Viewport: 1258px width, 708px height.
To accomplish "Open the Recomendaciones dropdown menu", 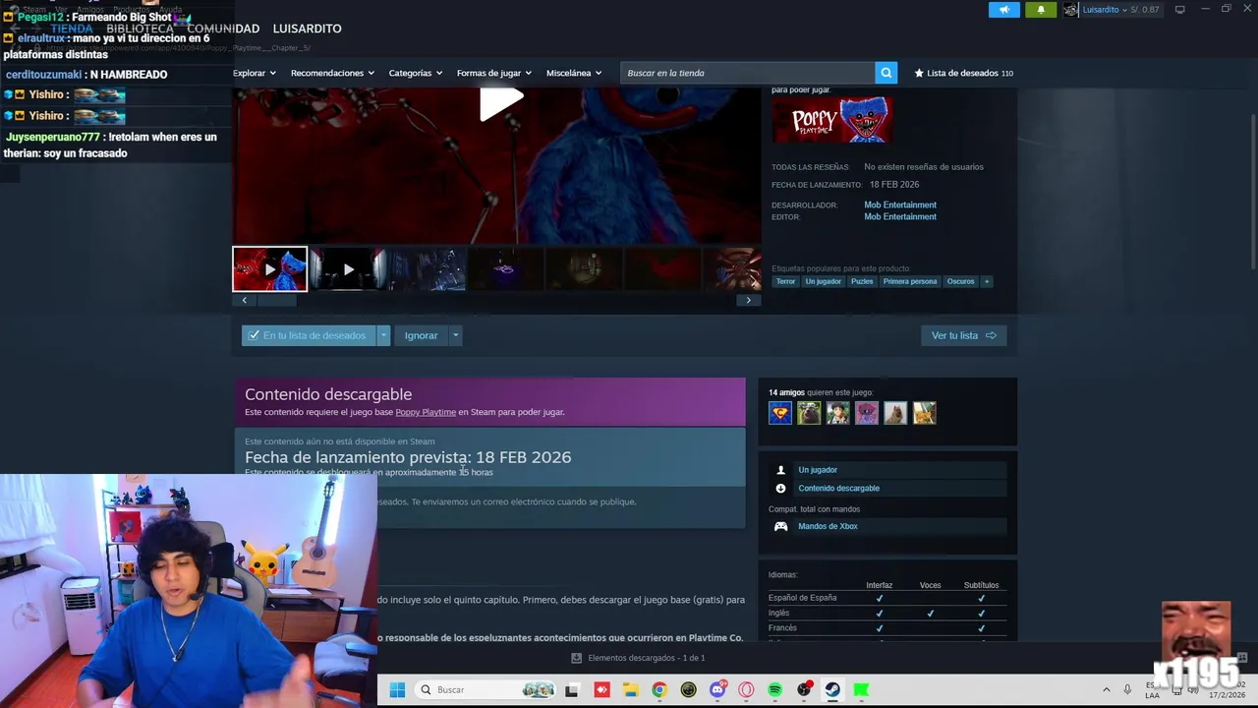I will 332,73.
